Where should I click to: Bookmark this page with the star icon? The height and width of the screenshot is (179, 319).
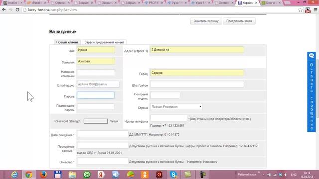pyautogui.click(x=300, y=10)
